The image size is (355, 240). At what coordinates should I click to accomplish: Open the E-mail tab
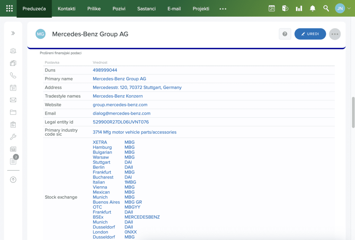(174, 9)
